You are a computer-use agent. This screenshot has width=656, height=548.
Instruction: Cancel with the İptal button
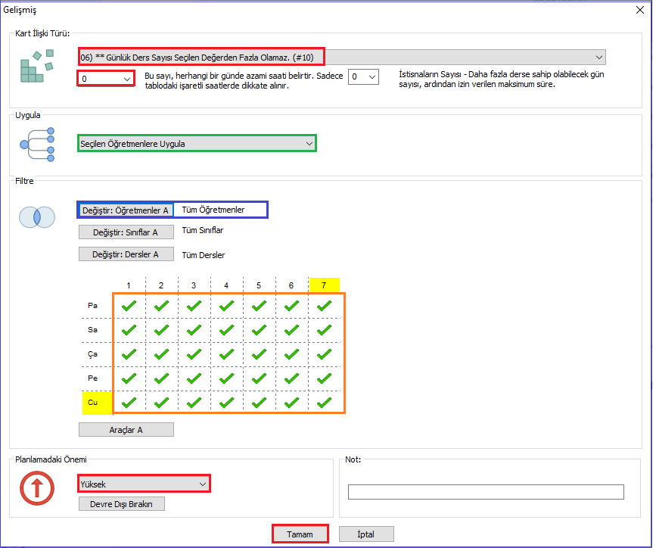coord(366,534)
